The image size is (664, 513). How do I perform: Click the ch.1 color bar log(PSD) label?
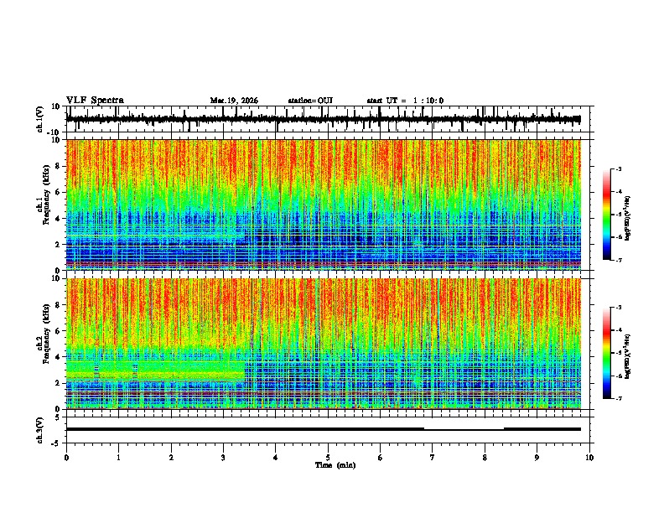[x=628, y=219]
